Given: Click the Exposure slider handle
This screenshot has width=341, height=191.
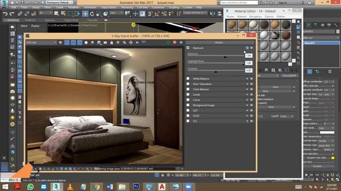Looking at the screenshot, I should (225, 57).
